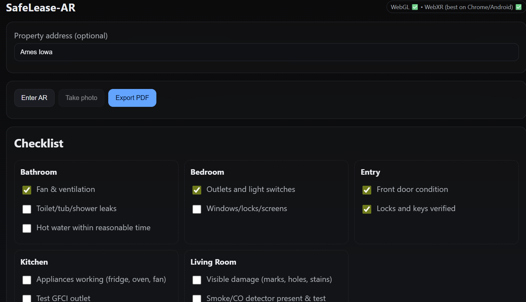Enable Test GFCI outlet
This screenshot has width=526, height=302.
pyautogui.click(x=27, y=298)
